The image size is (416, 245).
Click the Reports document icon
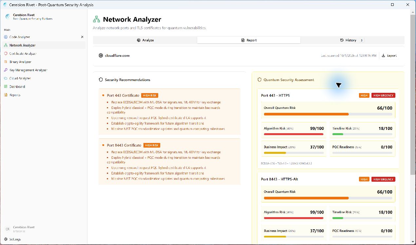[x=6, y=95]
